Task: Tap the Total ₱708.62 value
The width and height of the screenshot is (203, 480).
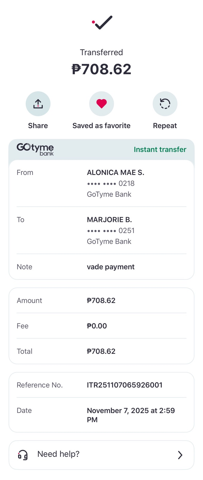Action: [x=101, y=351]
